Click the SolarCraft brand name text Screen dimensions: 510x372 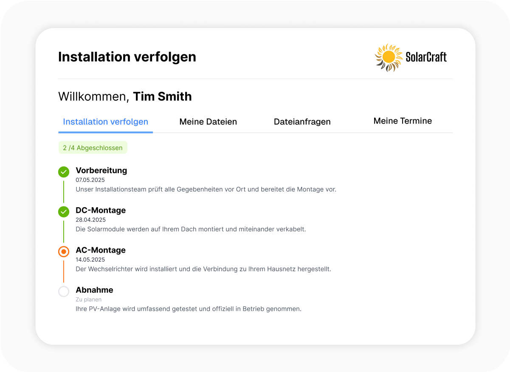click(x=426, y=57)
